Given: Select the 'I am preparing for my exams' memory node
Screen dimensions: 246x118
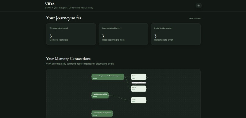Looking at the screenshot, I should click(102, 114).
